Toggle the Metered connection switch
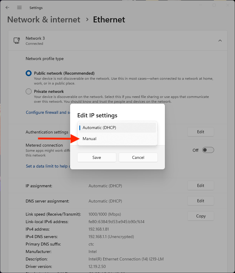Viewport: 235px width, 273px height. click(x=208, y=150)
